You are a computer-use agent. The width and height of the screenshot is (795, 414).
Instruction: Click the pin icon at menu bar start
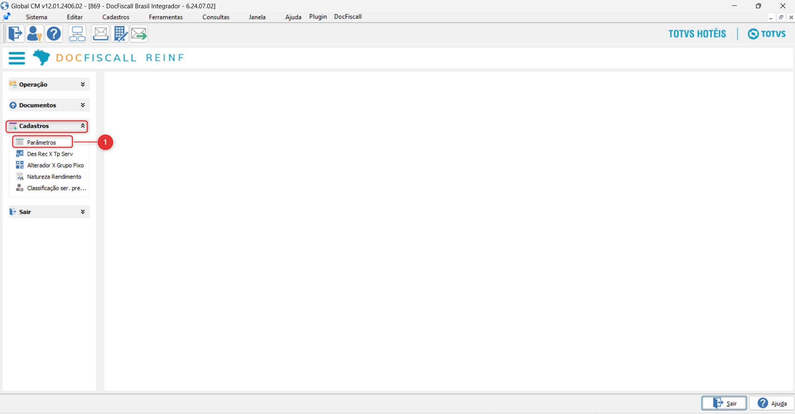point(6,17)
